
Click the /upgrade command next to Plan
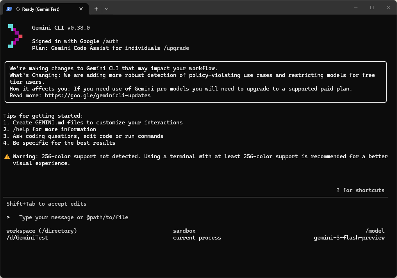(176, 48)
